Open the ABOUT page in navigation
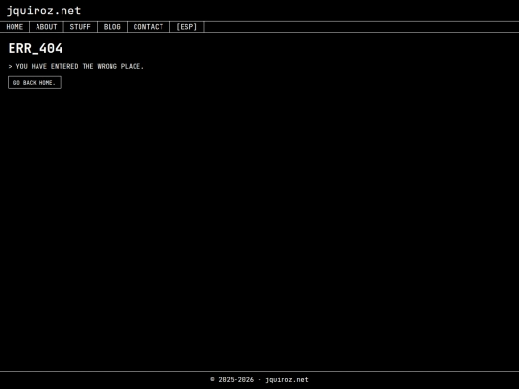The width and height of the screenshot is (519, 389). pos(46,27)
